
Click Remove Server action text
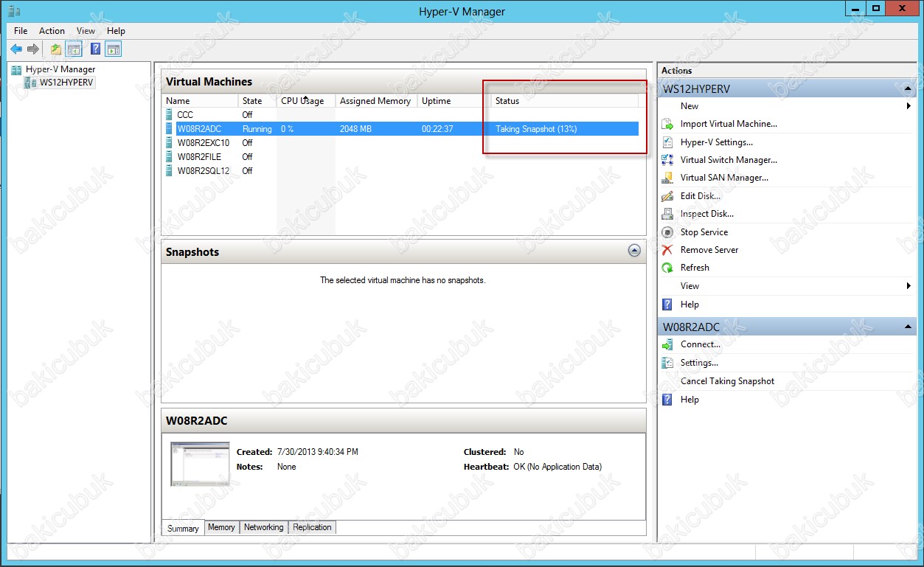click(709, 250)
